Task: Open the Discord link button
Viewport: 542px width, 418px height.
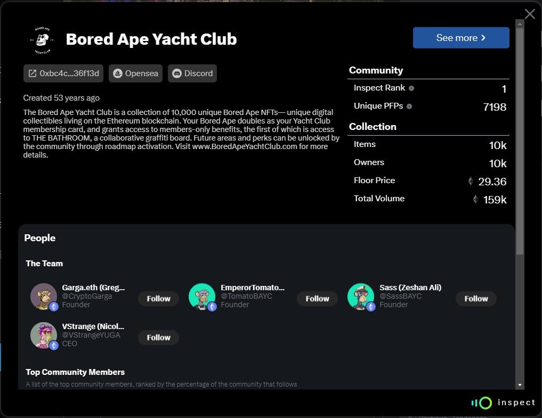Action: tap(192, 73)
